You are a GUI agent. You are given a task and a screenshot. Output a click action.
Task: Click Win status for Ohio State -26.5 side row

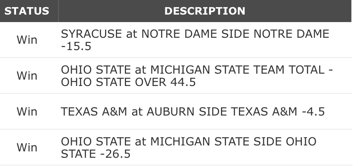coord(27,148)
